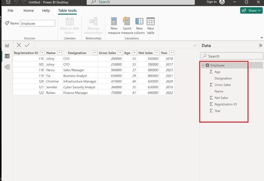Click the New table icon
Screen dimensions: 264x181
click(x=151, y=21)
